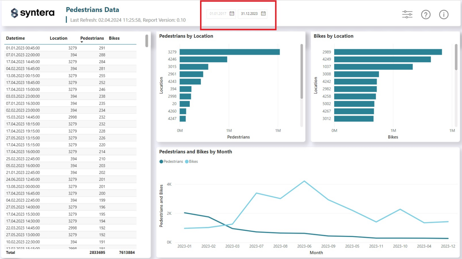Open calendar picker for end date 31.12.2023
Viewport: 462px width, 259px height.
coord(263,14)
